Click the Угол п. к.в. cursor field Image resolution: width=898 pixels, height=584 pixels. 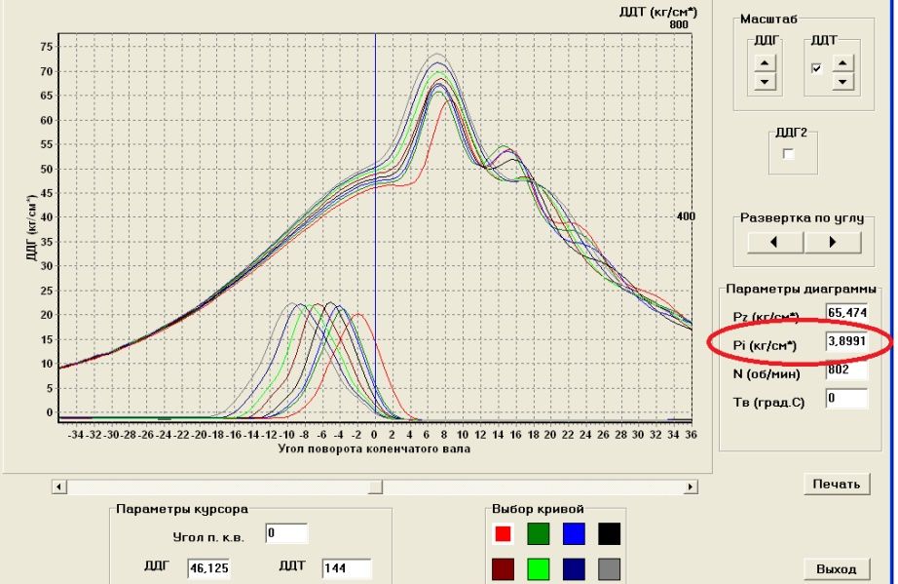point(285,533)
